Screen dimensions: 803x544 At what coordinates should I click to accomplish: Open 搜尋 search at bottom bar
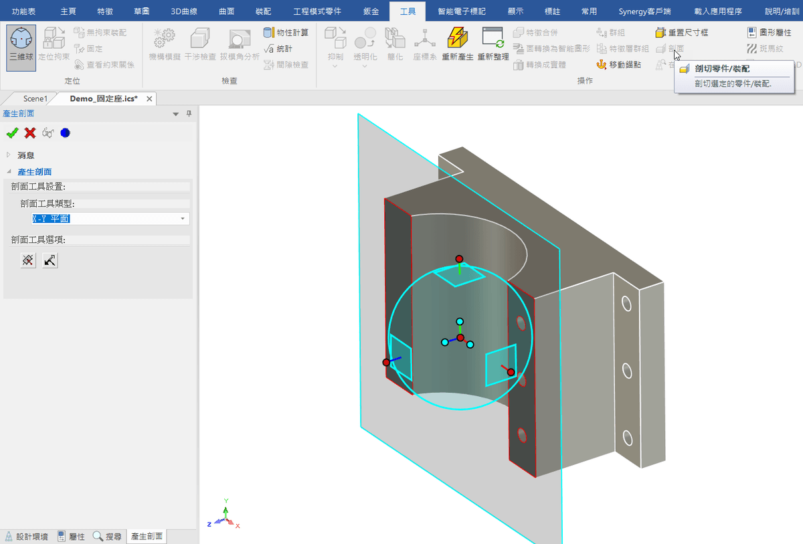point(107,536)
